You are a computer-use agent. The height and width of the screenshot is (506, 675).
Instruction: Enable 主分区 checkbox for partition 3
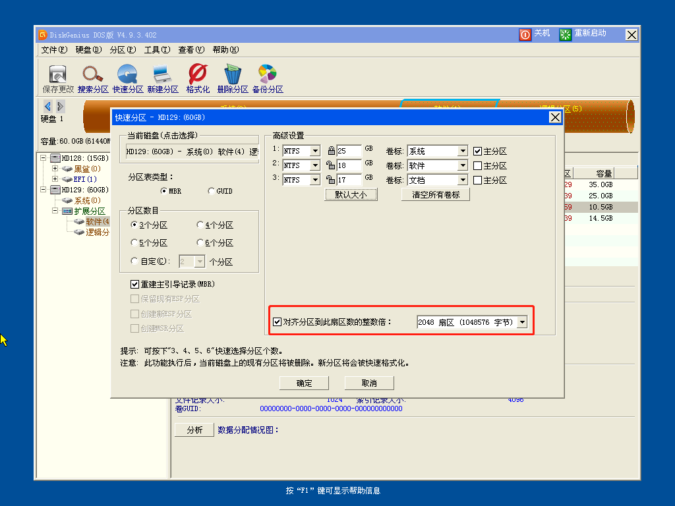[x=477, y=180]
